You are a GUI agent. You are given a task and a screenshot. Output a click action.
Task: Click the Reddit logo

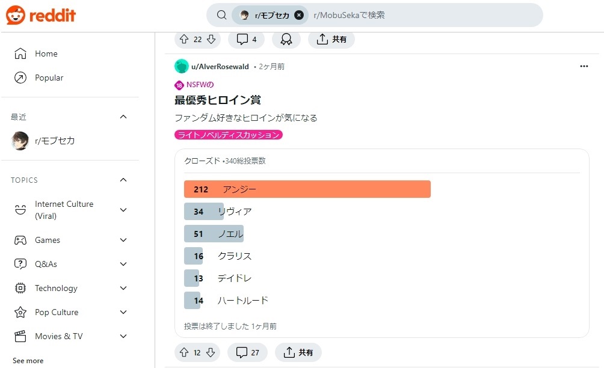(41, 15)
